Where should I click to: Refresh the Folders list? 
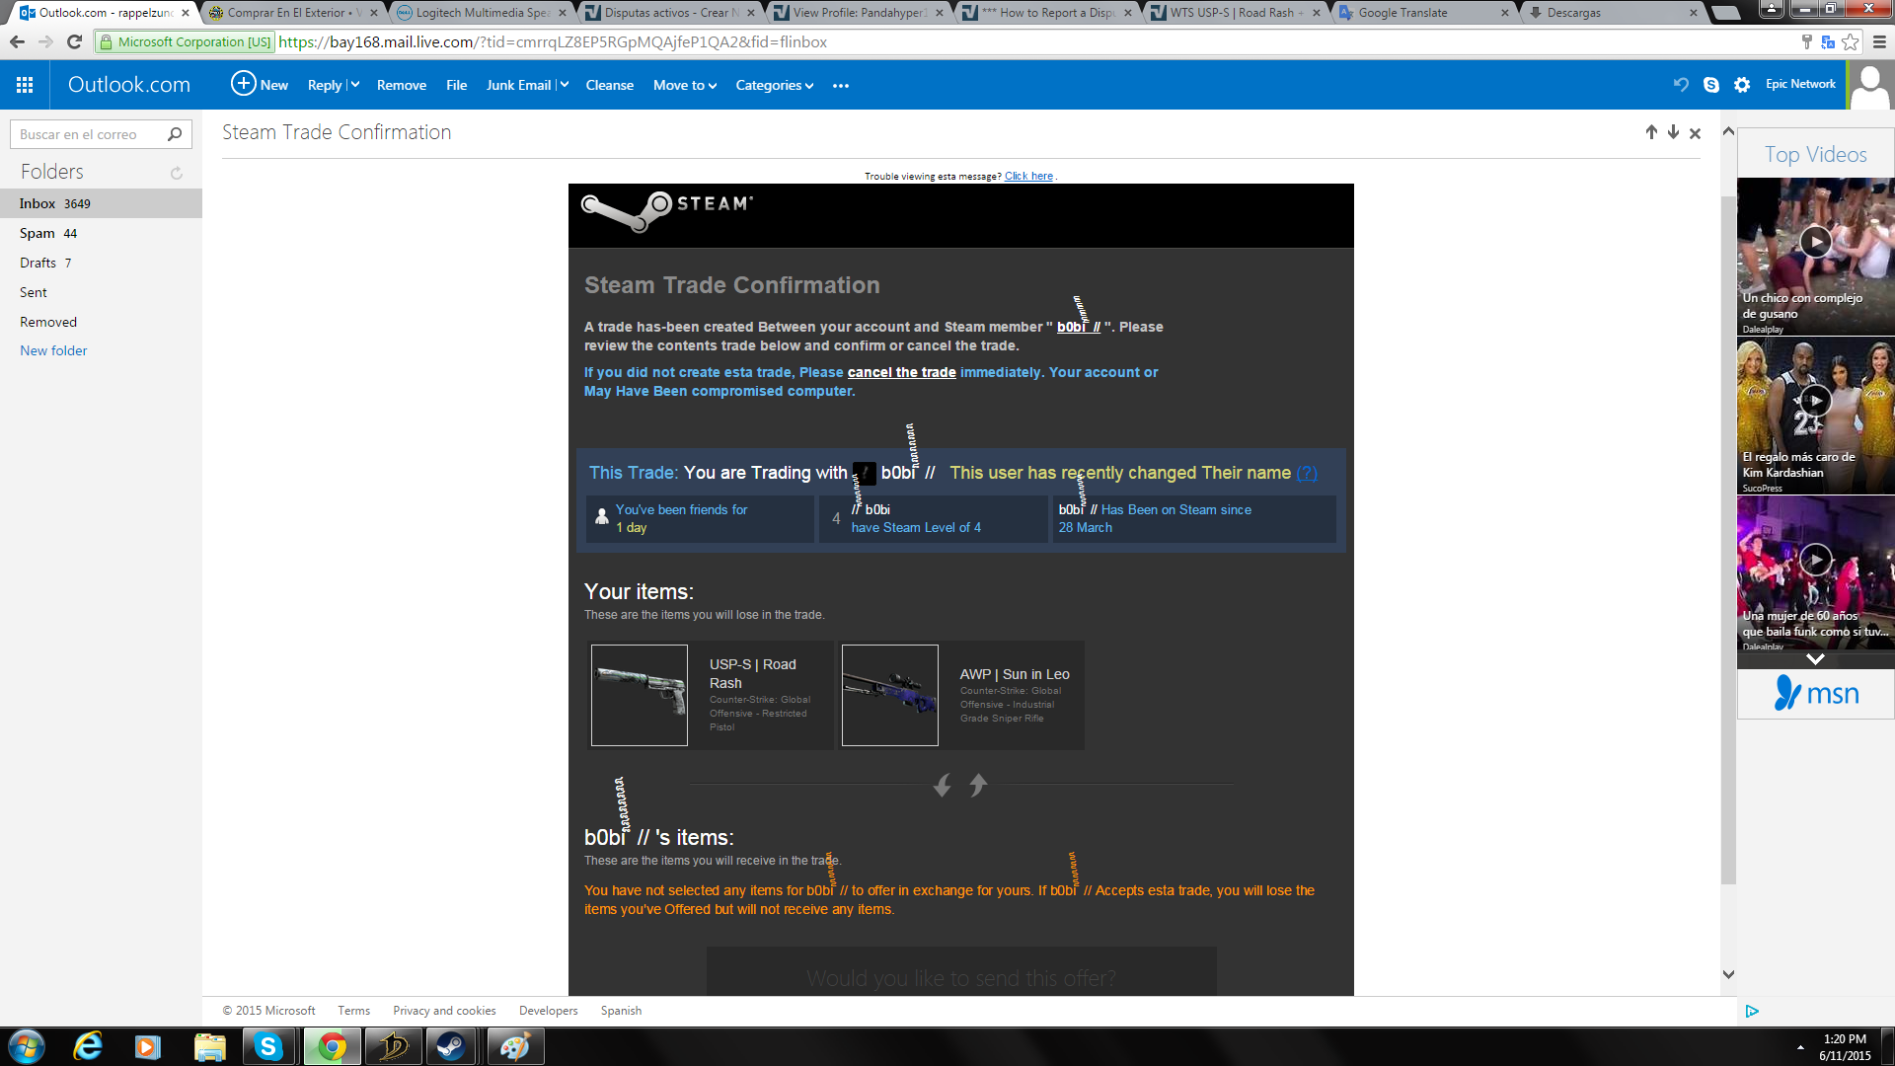tap(177, 173)
